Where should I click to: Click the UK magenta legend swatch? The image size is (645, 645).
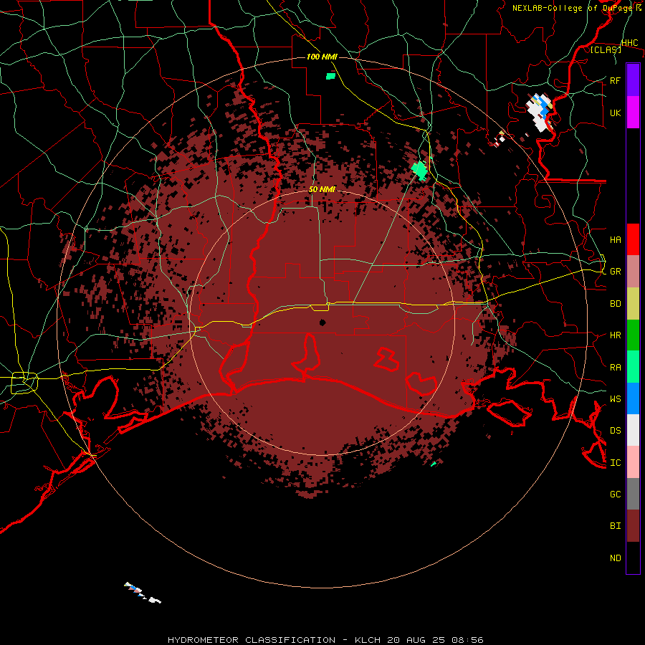(x=633, y=113)
